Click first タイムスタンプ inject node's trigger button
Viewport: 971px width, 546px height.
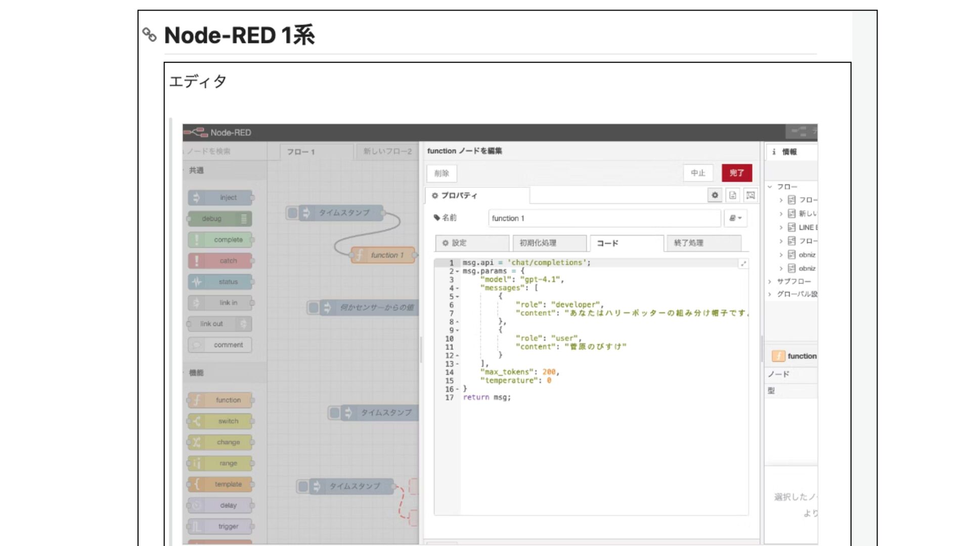(x=292, y=213)
